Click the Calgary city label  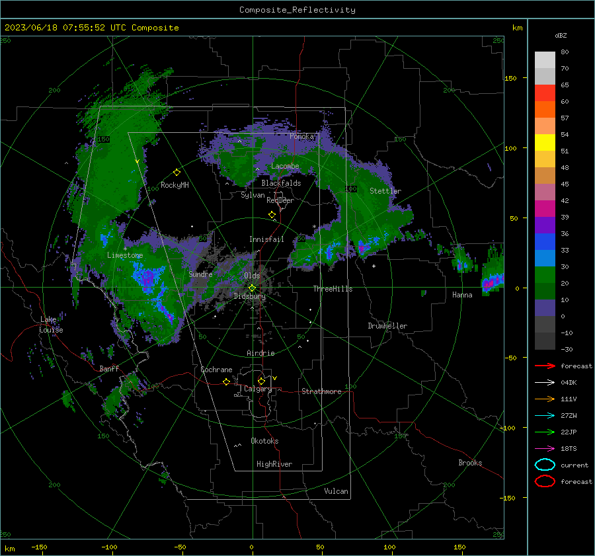pos(258,389)
